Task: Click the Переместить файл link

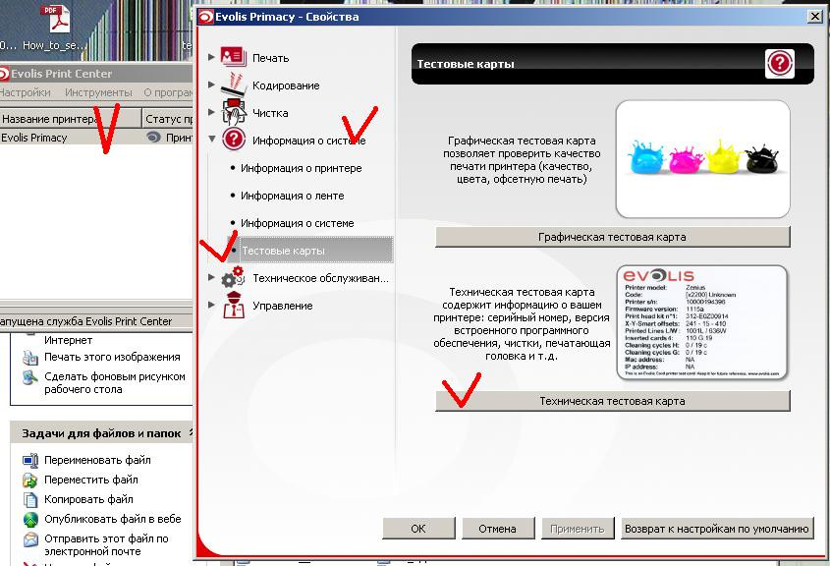Action: [91, 480]
